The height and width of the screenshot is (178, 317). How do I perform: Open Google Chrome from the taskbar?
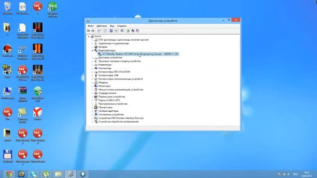(x=9, y=174)
